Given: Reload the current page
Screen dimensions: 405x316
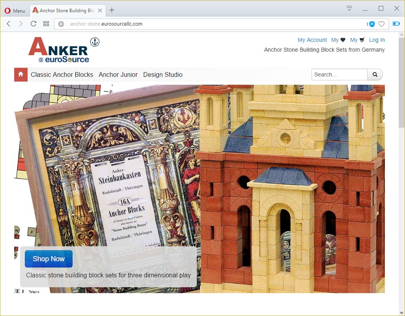Looking at the screenshot, I should [x=33, y=24].
